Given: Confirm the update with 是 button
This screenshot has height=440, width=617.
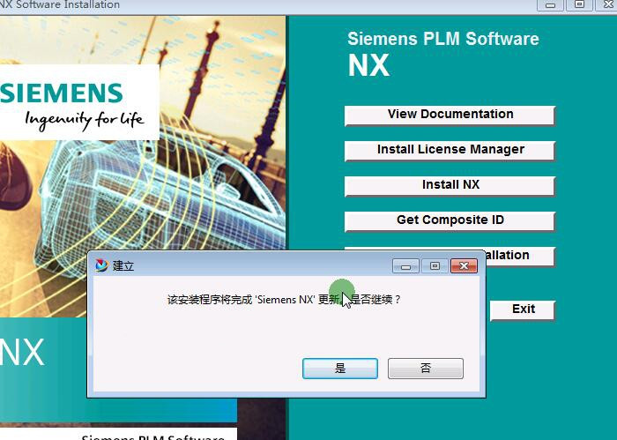Looking at the screenshot, I should click(x=340, y=369).
